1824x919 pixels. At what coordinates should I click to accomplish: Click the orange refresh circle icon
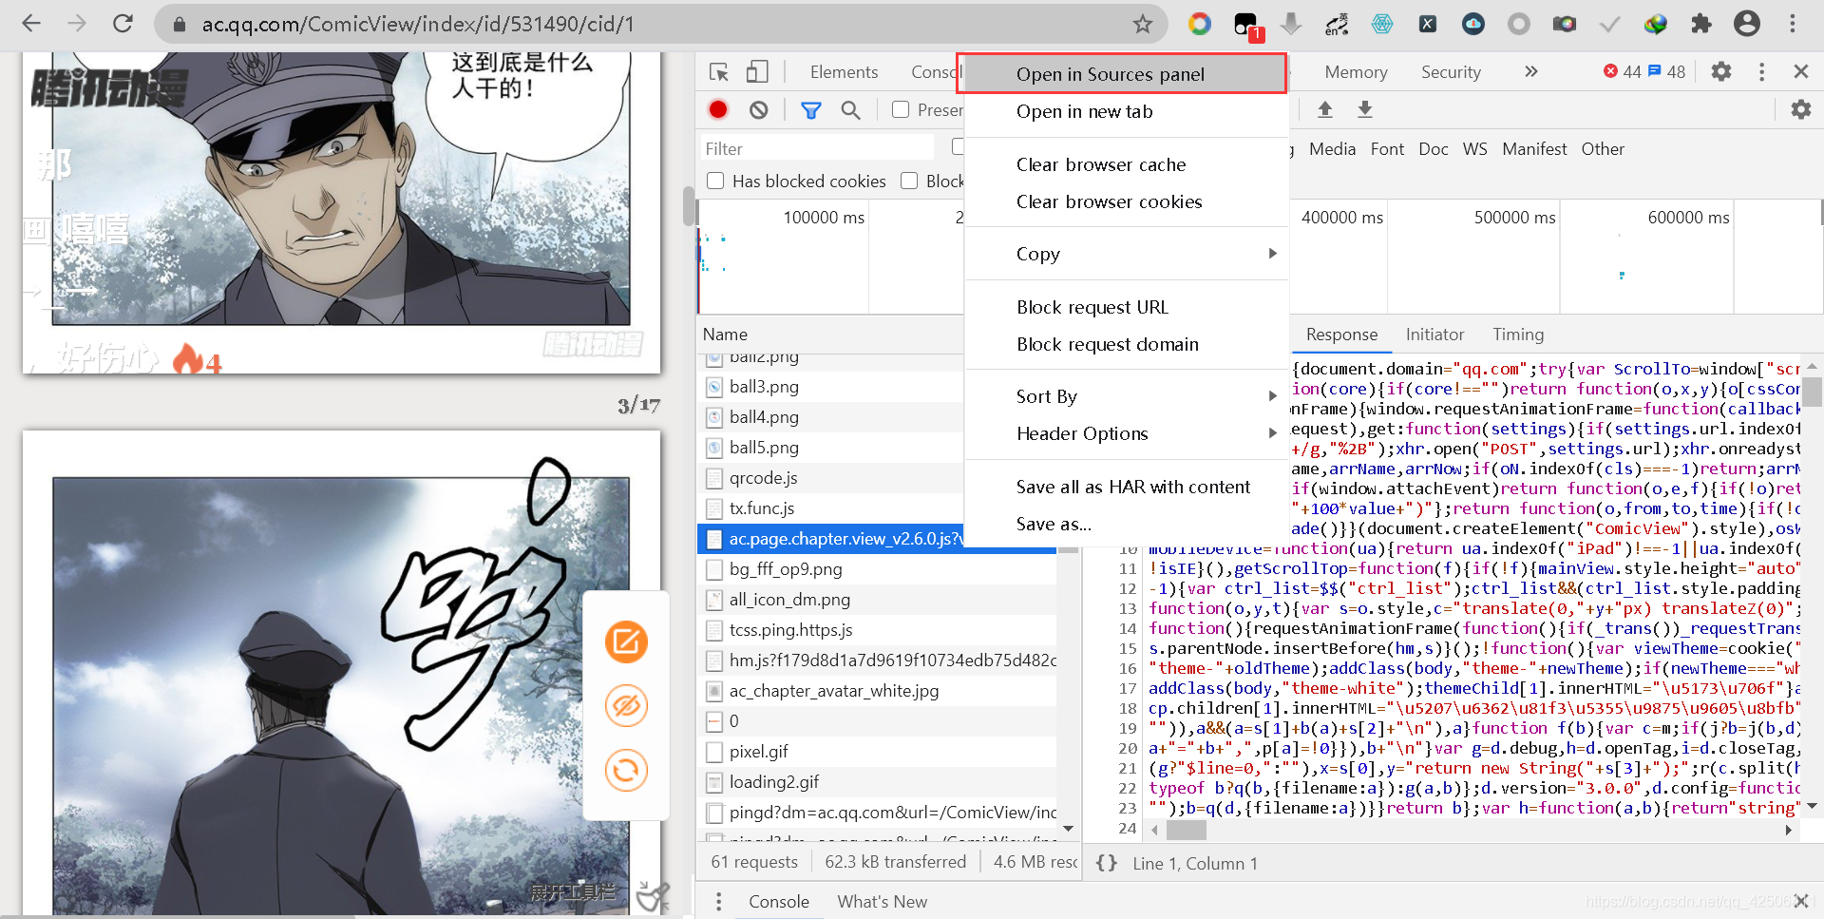(x=626, y=771)
